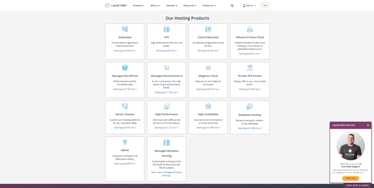
Task: Click the Private VPS Parent title
Action: click(x=250, y=76)
